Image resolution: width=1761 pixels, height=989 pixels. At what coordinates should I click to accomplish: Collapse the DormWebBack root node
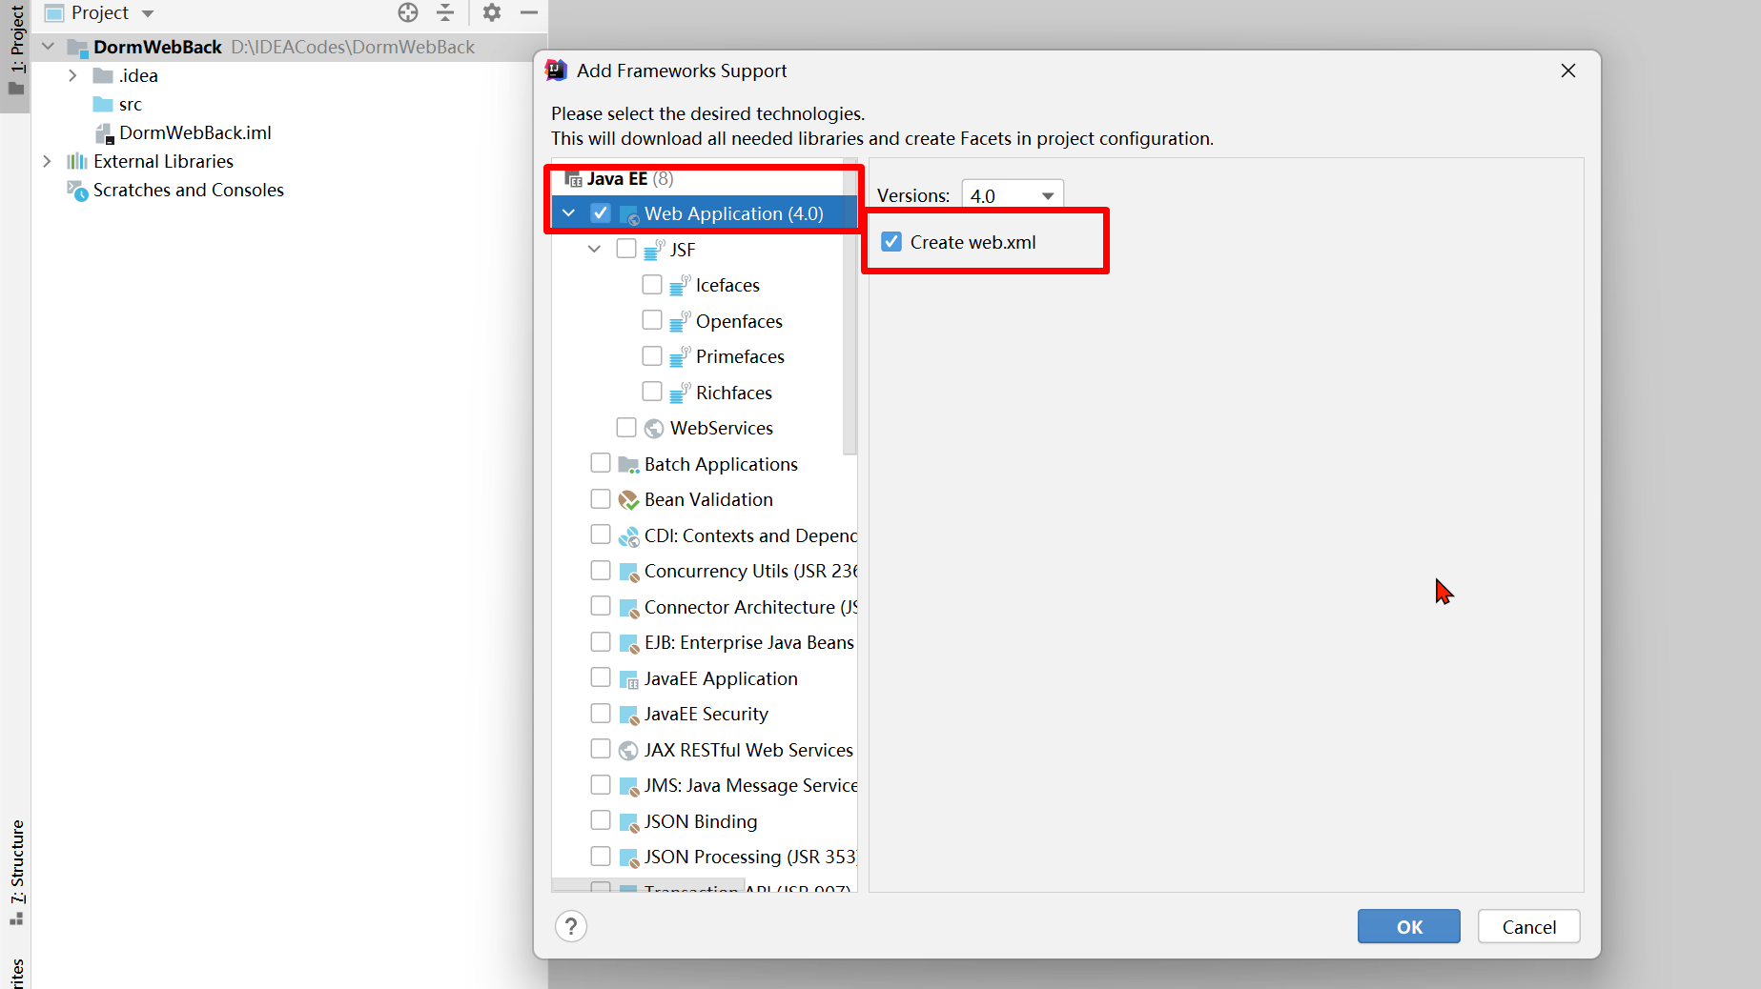point(49,47)
